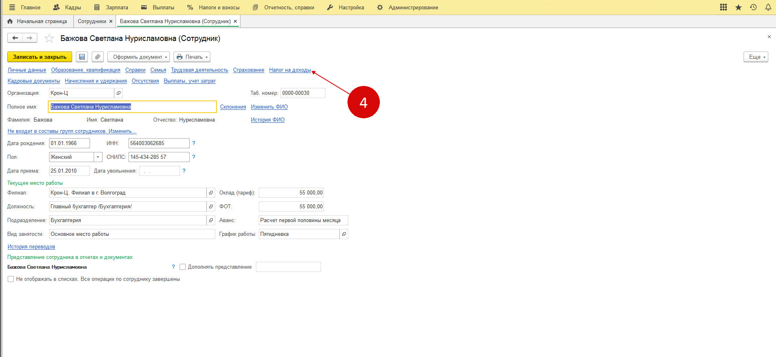Open the history clock icon
This screenshot has width=776, height=357.
(x=753, y=7)
